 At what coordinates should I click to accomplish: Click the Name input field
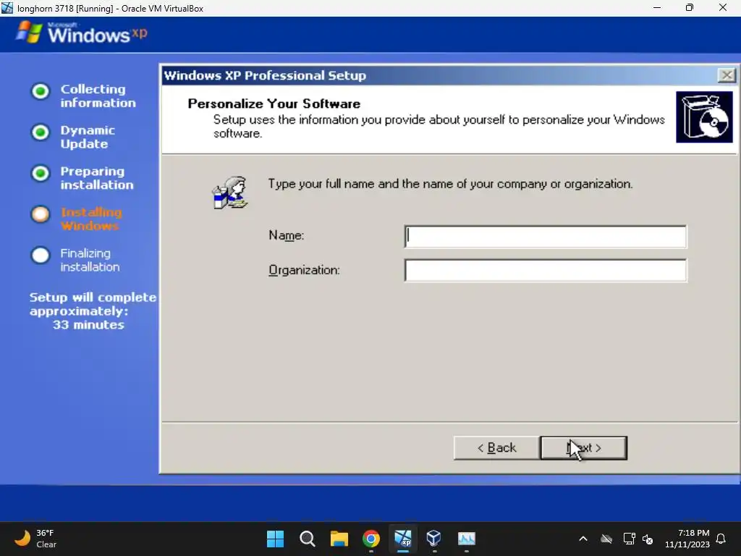[546, 237]
